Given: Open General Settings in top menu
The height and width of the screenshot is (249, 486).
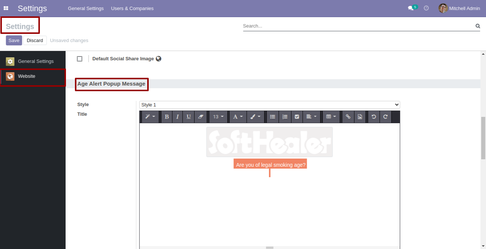Looking at the screenshot, I should coord(86,8).
